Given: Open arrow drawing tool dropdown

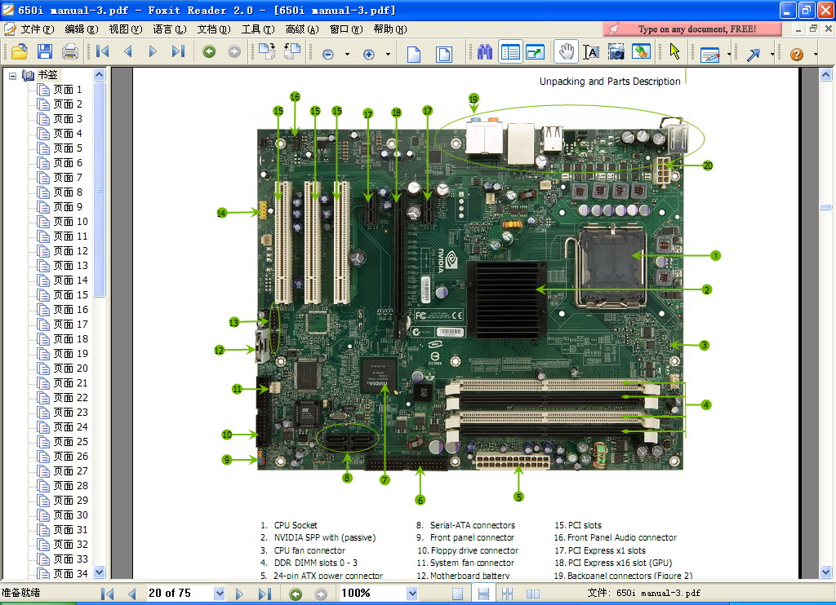Looking at the screenshot, I should 772,54.
